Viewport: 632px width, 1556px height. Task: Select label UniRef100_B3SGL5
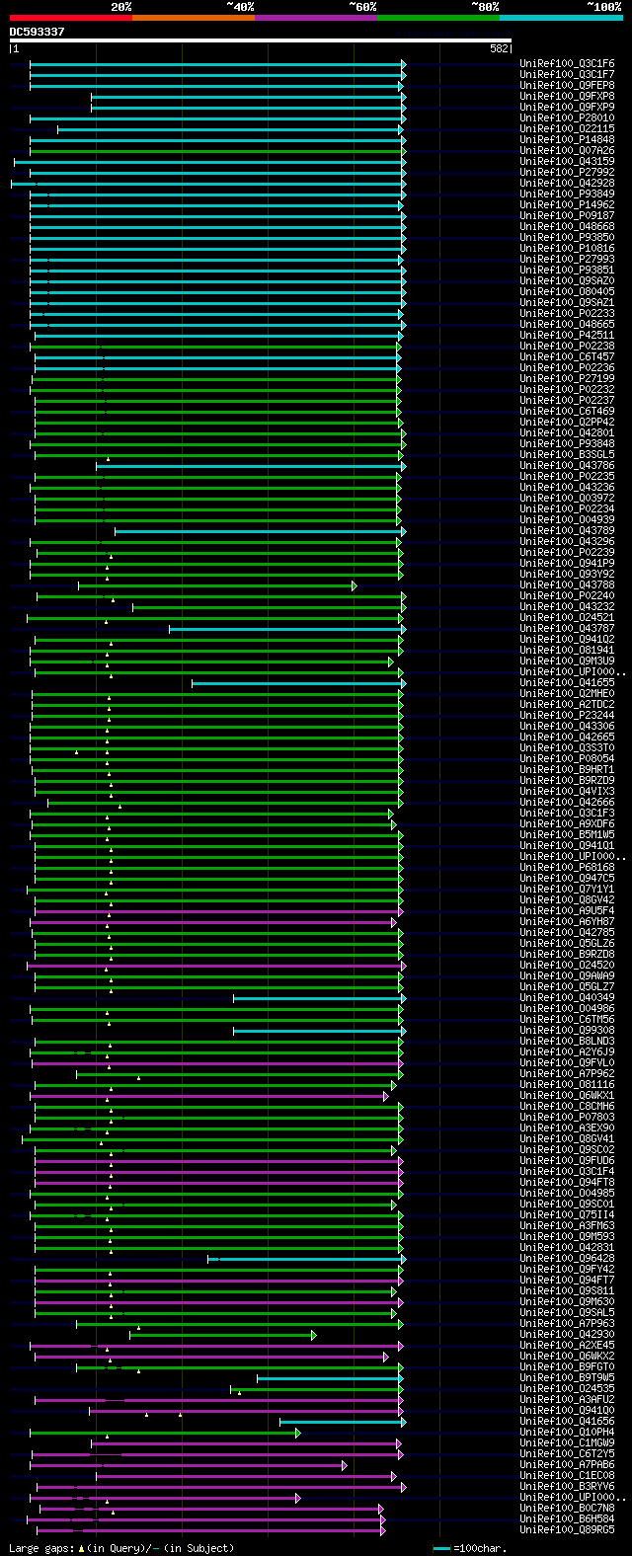pyautogui.click(x=567, y=455)
